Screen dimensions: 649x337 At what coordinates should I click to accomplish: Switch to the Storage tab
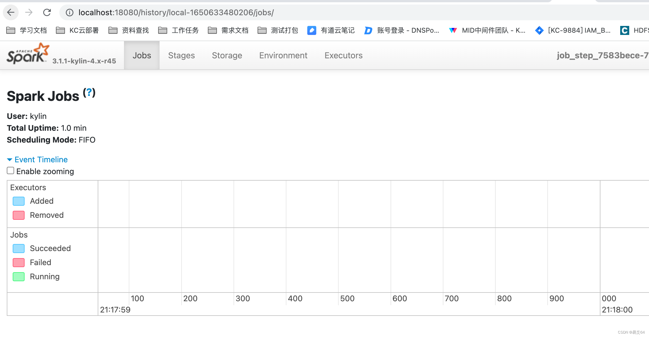pyautogui.click(x=227, y=55)
